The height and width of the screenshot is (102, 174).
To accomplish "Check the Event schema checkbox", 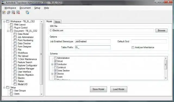I will pos(55,77).
